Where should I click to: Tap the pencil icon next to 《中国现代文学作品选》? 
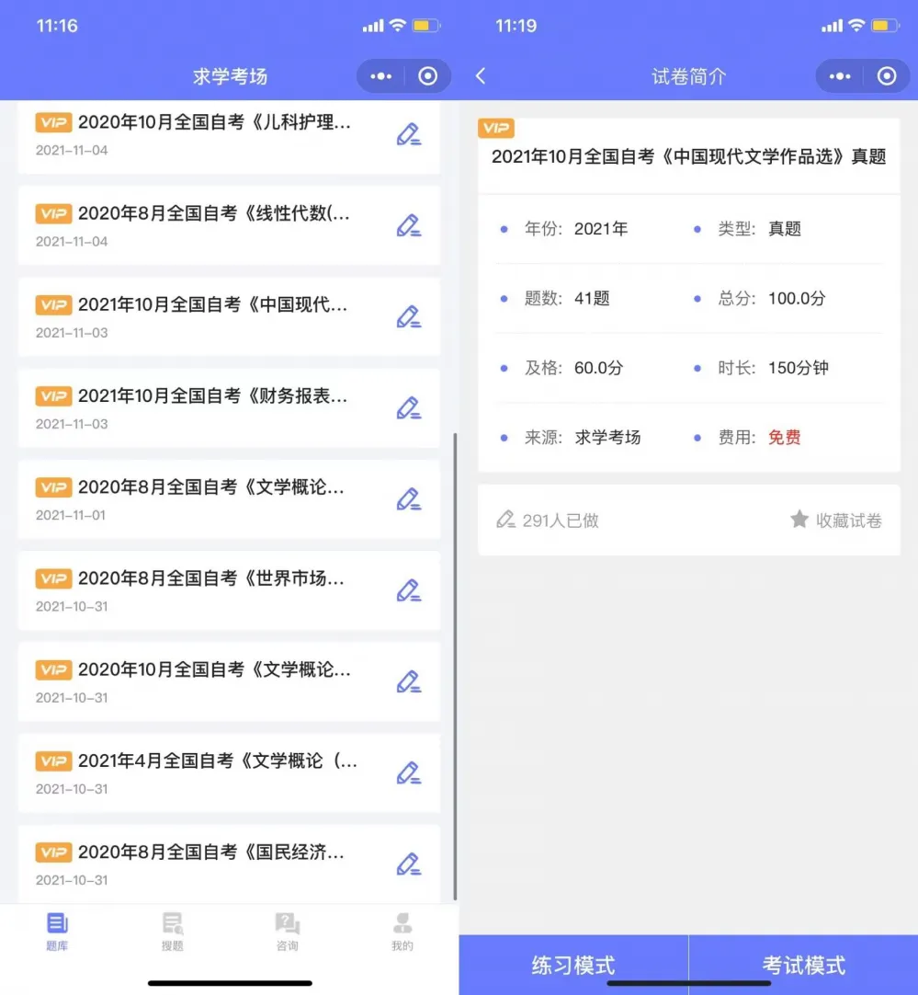[410, 316]
